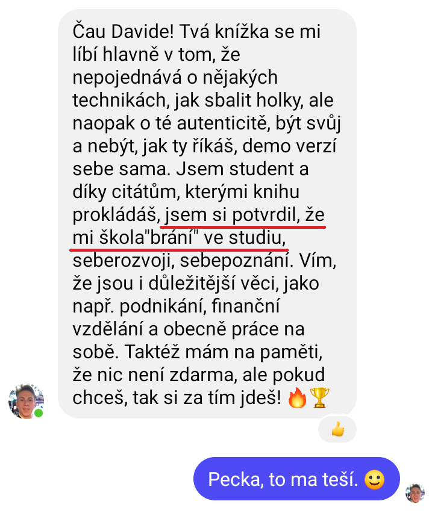The image size is (429, 513).
Task: Click the phrase "demo verzí" in the message
Action: [289, 146]
